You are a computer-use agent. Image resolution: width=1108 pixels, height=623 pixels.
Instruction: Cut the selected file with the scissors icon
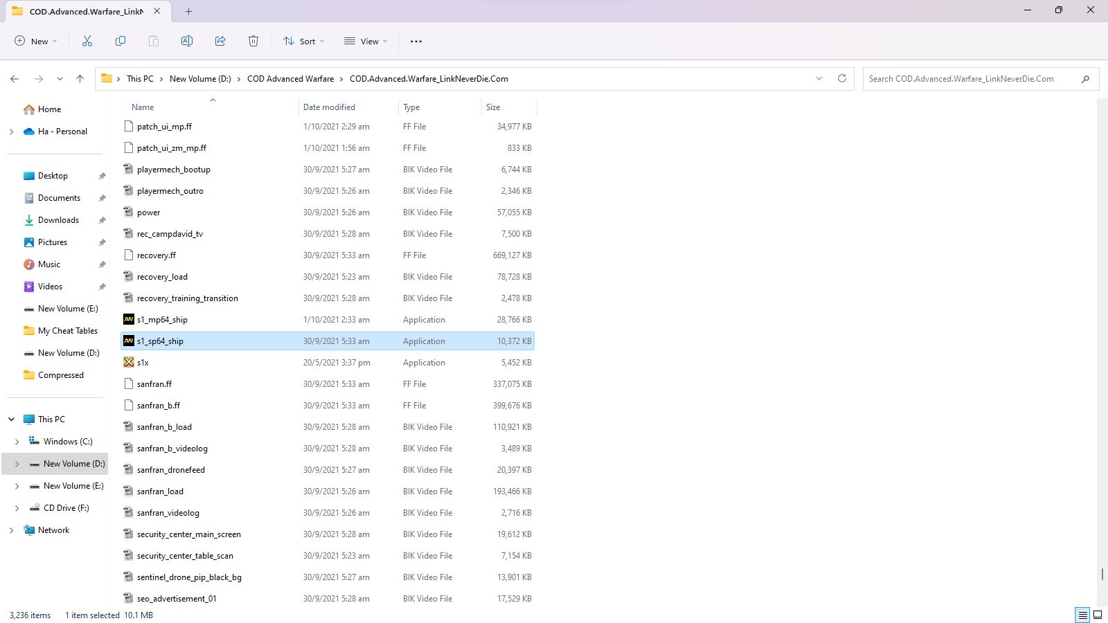tap(87, 41)
